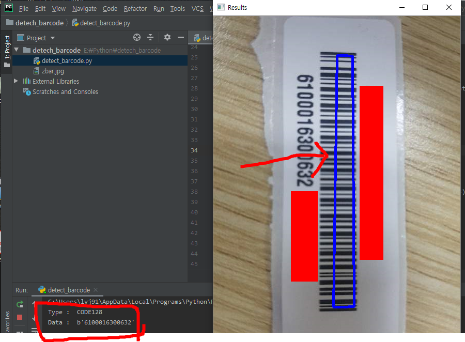The height and width of the screenshot is (342, 465).
Task: Click the Python file icon beside detect_barcode.py
Action: [x=36, y=60]
